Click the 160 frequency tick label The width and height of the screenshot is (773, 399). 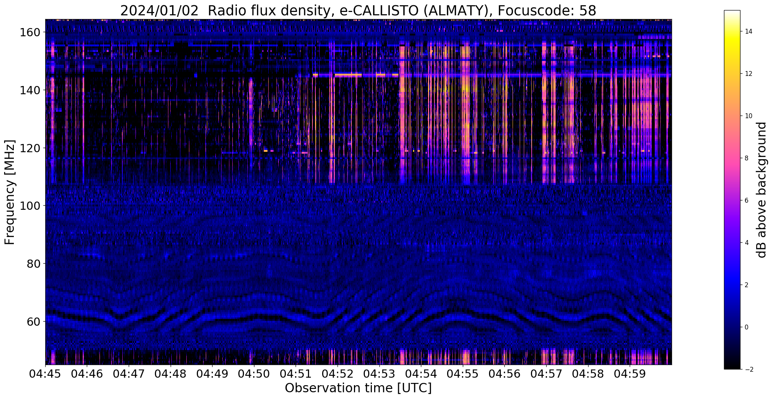click(x=30, y=33)
